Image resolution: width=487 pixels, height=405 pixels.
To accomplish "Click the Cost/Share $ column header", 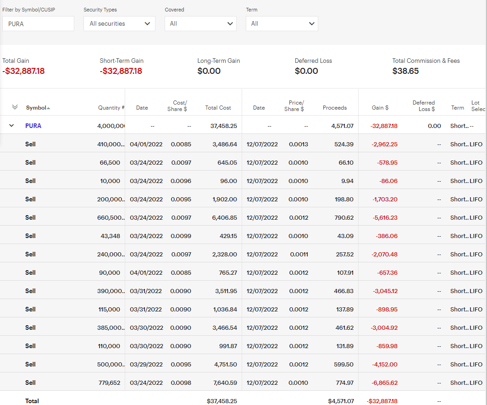I will click(x=179, y=105).
